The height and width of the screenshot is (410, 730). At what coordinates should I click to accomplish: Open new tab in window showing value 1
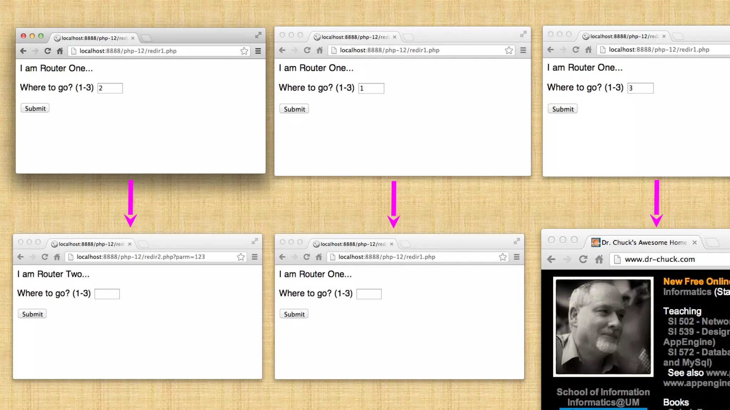point(408,37)
